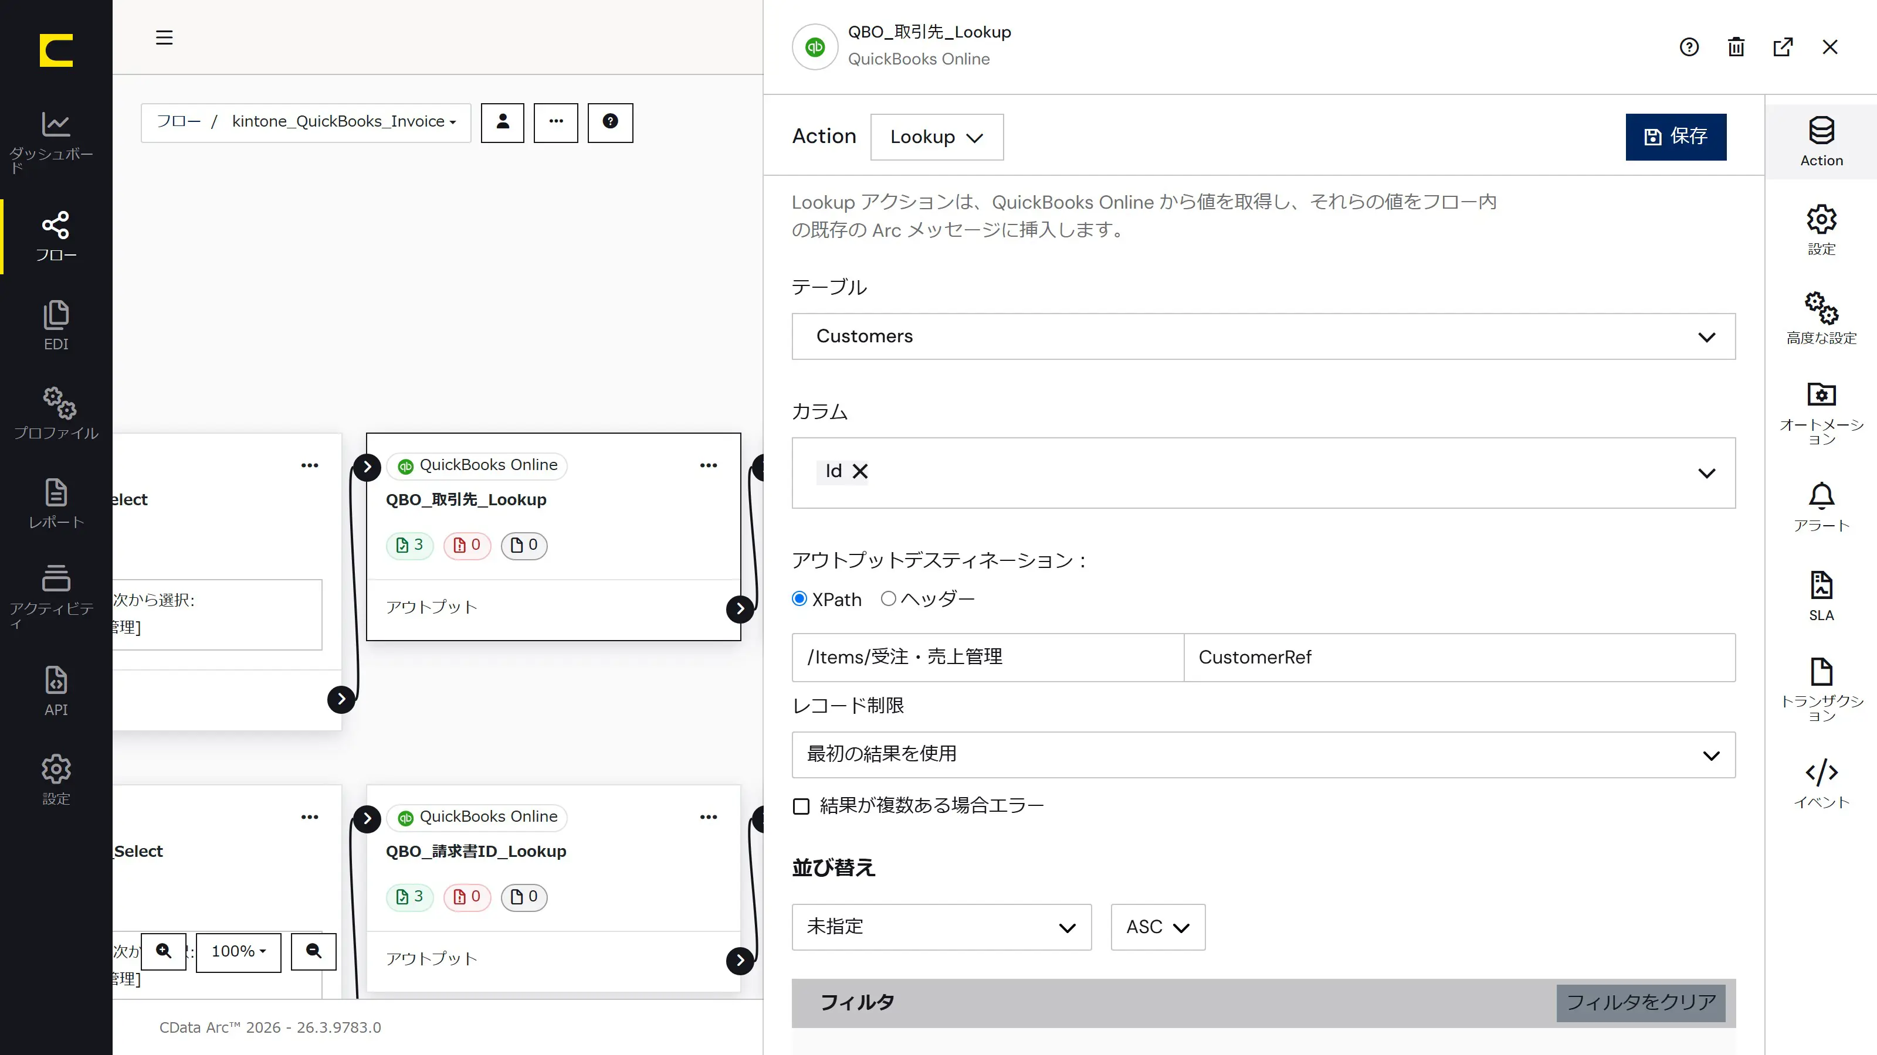Zoom in the flow canvas
Image resolution: width=1877 pixels, height=1055 pixels.
pos(164,951)
